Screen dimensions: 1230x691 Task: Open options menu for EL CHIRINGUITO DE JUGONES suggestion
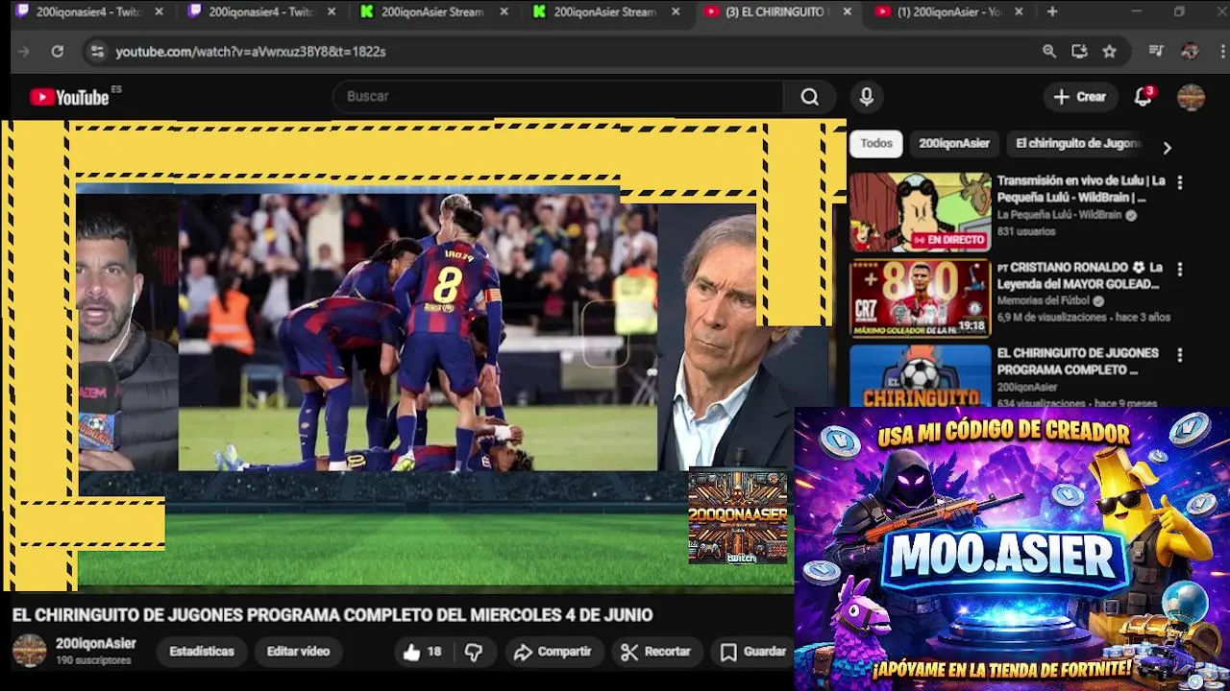(1180, 354)
